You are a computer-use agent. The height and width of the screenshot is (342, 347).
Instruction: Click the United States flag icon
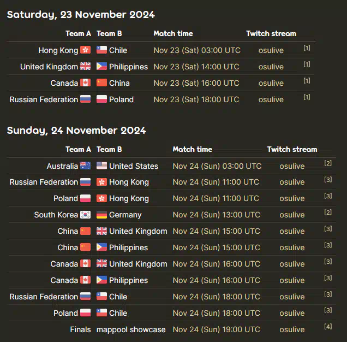tap(101, 166)
